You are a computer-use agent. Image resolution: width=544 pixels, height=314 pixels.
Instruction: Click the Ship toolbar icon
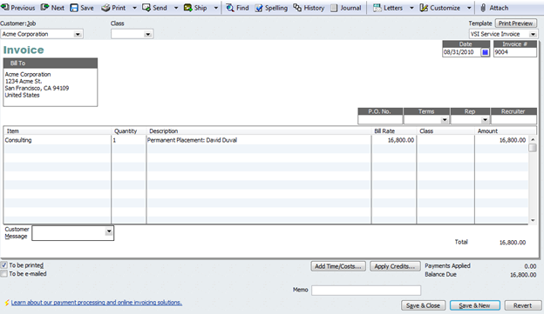(x=195, y=8)
